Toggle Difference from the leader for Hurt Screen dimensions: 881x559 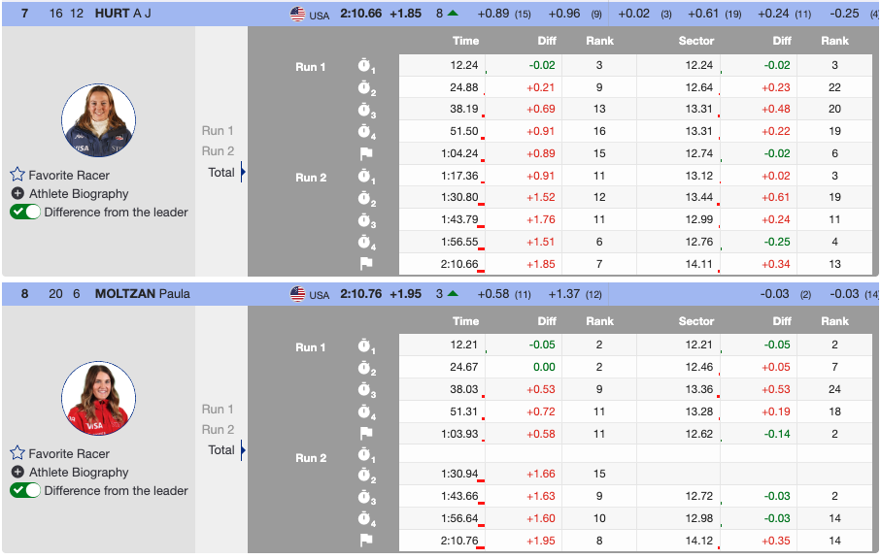pos(25,213)
